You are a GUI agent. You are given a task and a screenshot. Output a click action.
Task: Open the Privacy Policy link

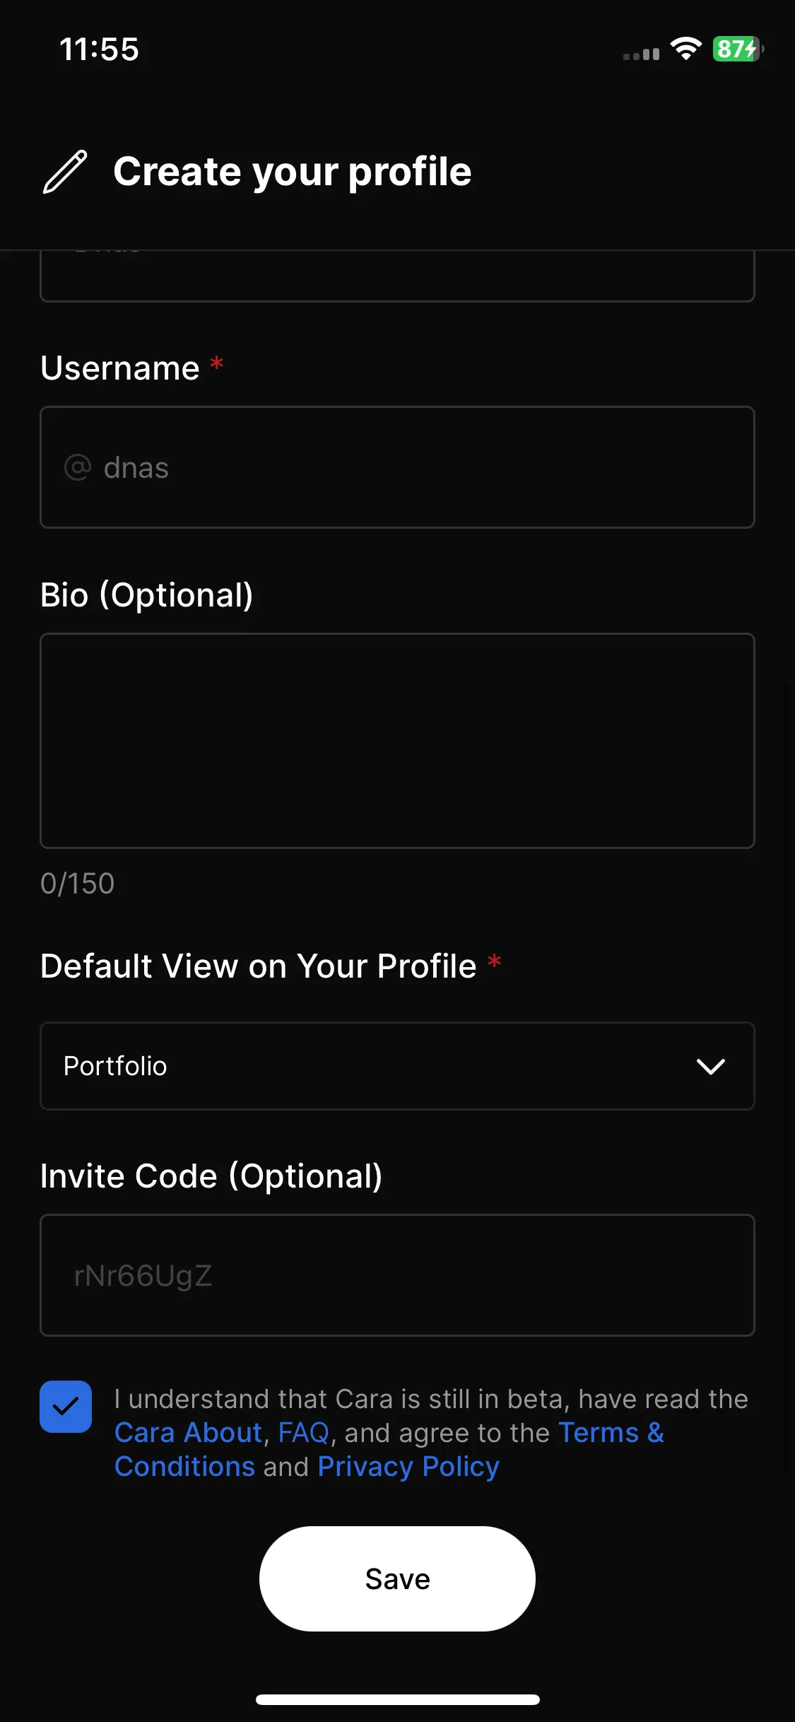coord(408,1466)
